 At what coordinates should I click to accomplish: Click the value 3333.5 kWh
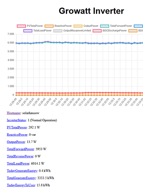(46, 178)
